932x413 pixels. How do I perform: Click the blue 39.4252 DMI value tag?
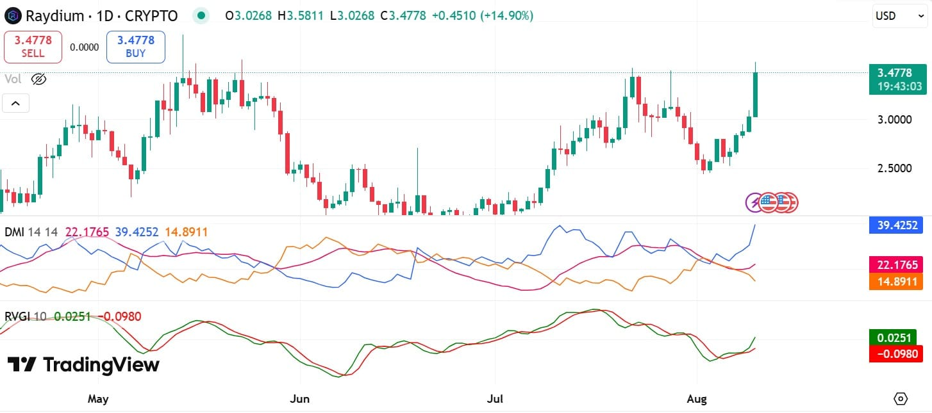898,225
